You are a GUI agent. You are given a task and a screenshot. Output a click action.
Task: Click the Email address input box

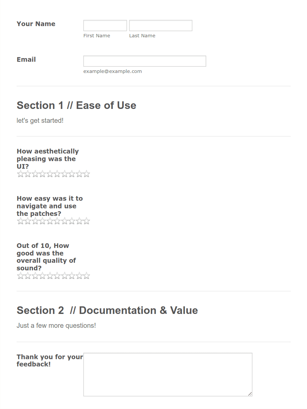pyautogui.click(x=145, y=61)
